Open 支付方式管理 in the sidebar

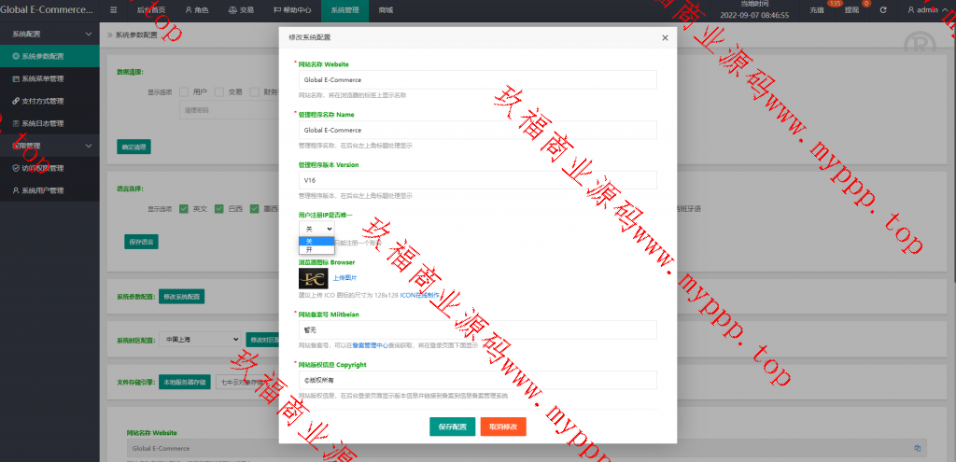[x=43, y=101]
